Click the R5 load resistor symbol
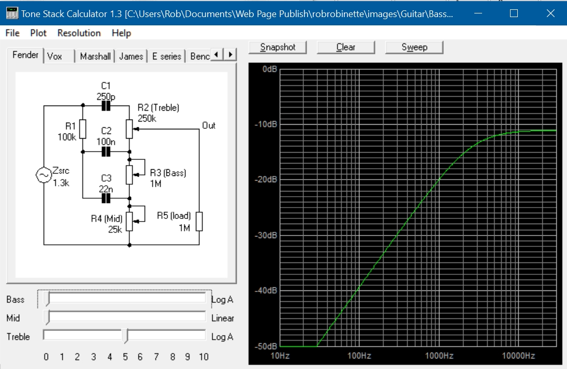The width and height of the screenshot is (567, 369). [199, 221]
